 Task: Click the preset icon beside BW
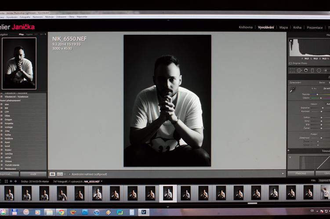point(2,108)
